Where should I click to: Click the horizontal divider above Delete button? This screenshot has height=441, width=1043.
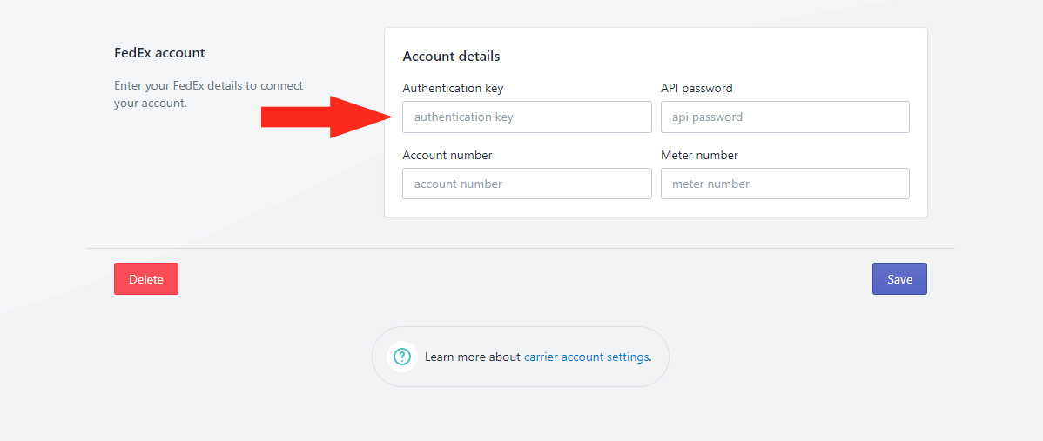pyautogui.click(x=520, y=249)
